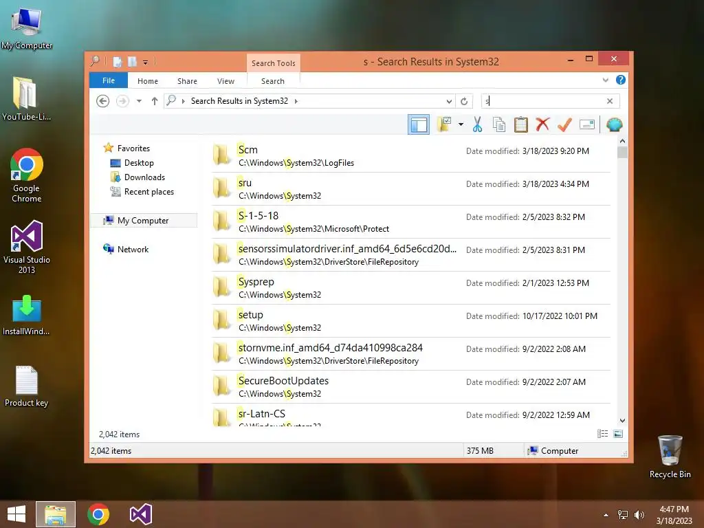Screen dimensions: 704x528
Task: Click the orange checkmark properties icon
Action: (564, 124)
